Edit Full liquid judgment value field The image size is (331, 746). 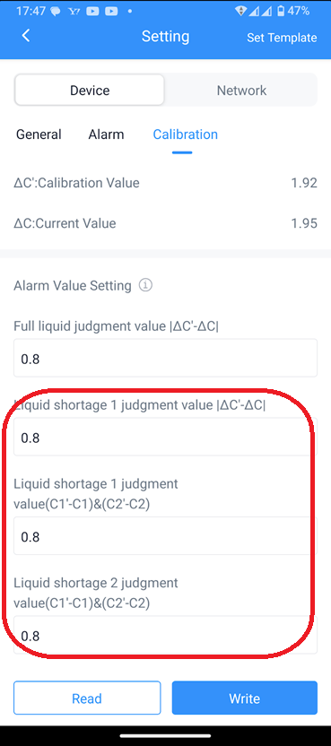(165, 359)
